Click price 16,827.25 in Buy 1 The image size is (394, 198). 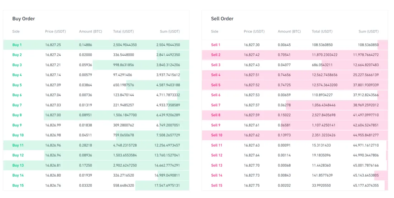click(x=53, y=45)
